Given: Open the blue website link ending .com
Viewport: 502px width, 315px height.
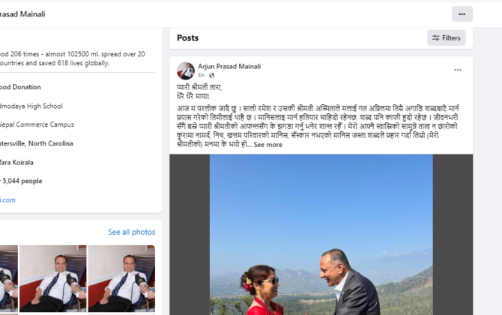Looking at the screenshot, I should [7, 200].
